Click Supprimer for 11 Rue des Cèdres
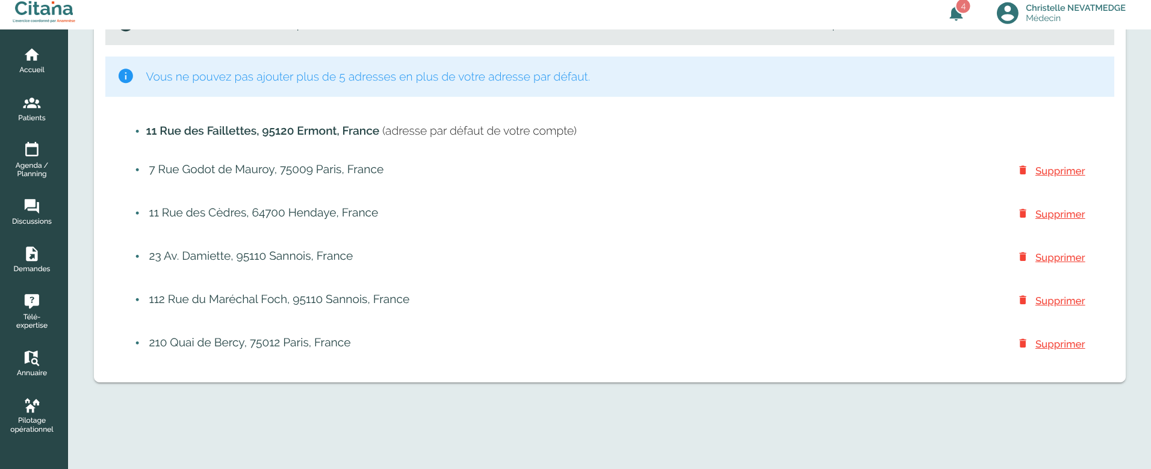Image resolution: width=1151 pixels, height=469 pixels. pos(1059,214)
